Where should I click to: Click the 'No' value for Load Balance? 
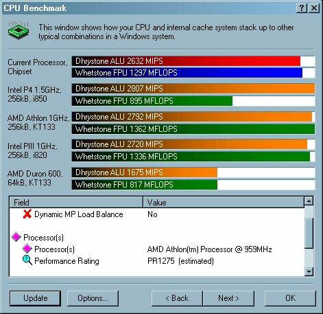coord(152,214)
